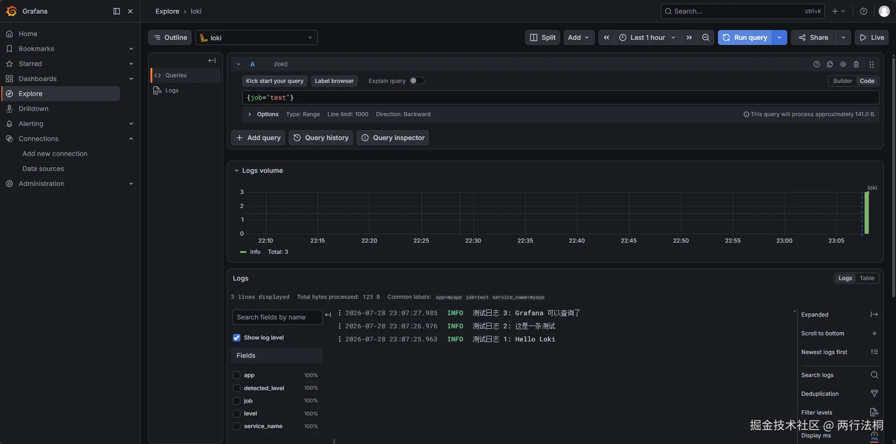Delete query A trash icon

(856, 64)
